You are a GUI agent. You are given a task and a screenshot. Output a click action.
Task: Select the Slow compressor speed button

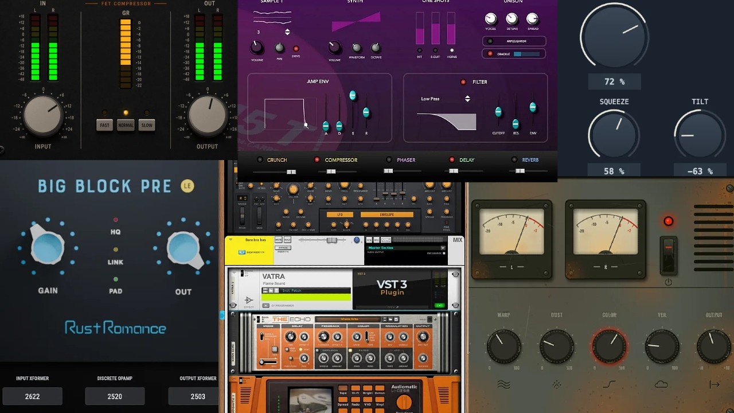pos(147,125)
